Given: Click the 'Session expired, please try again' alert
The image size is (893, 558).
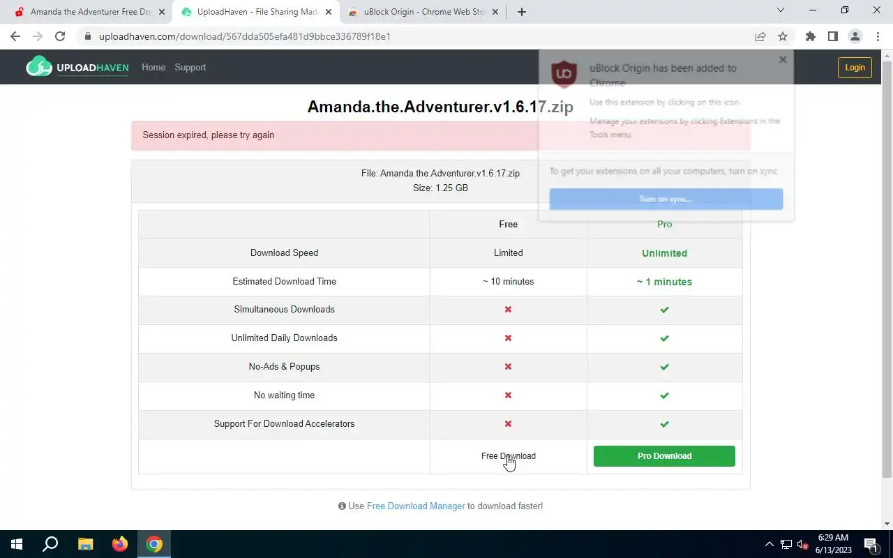Looking at the screenshot, I should [440, 135].
